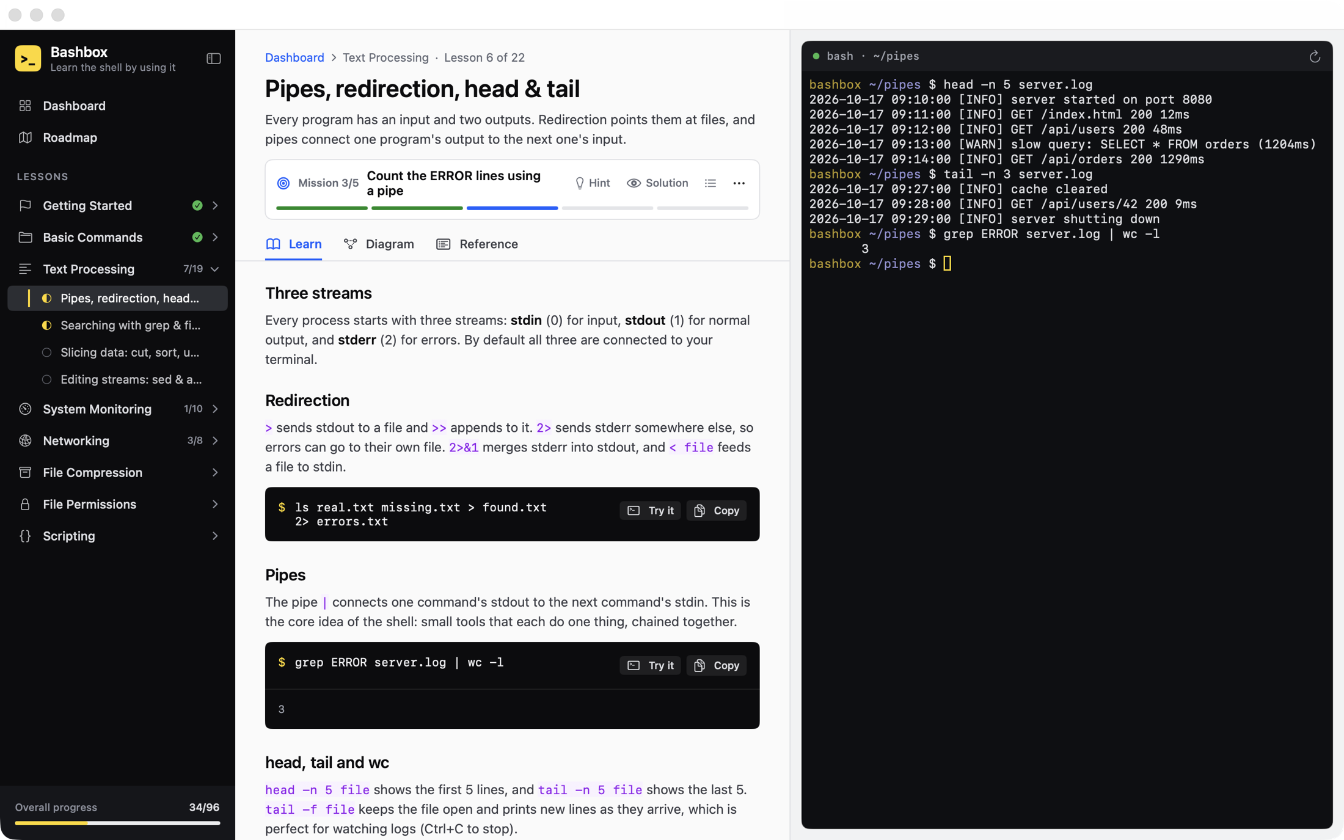Image resolution: width=1344 pixels, height=840 pixels.
Task: Click the green bash status dot
Action: [816, 56]
